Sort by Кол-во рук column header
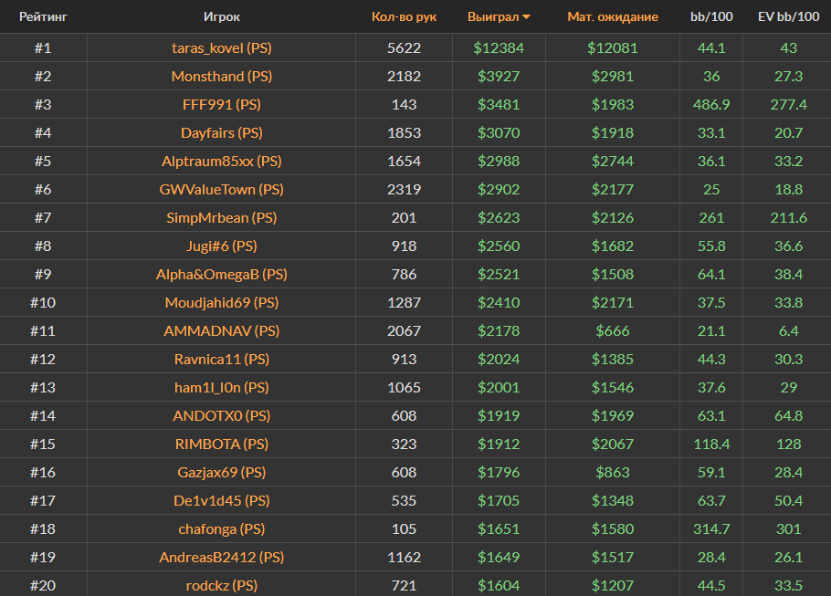Screen dimensions: 831x596 tap(404, 16)
